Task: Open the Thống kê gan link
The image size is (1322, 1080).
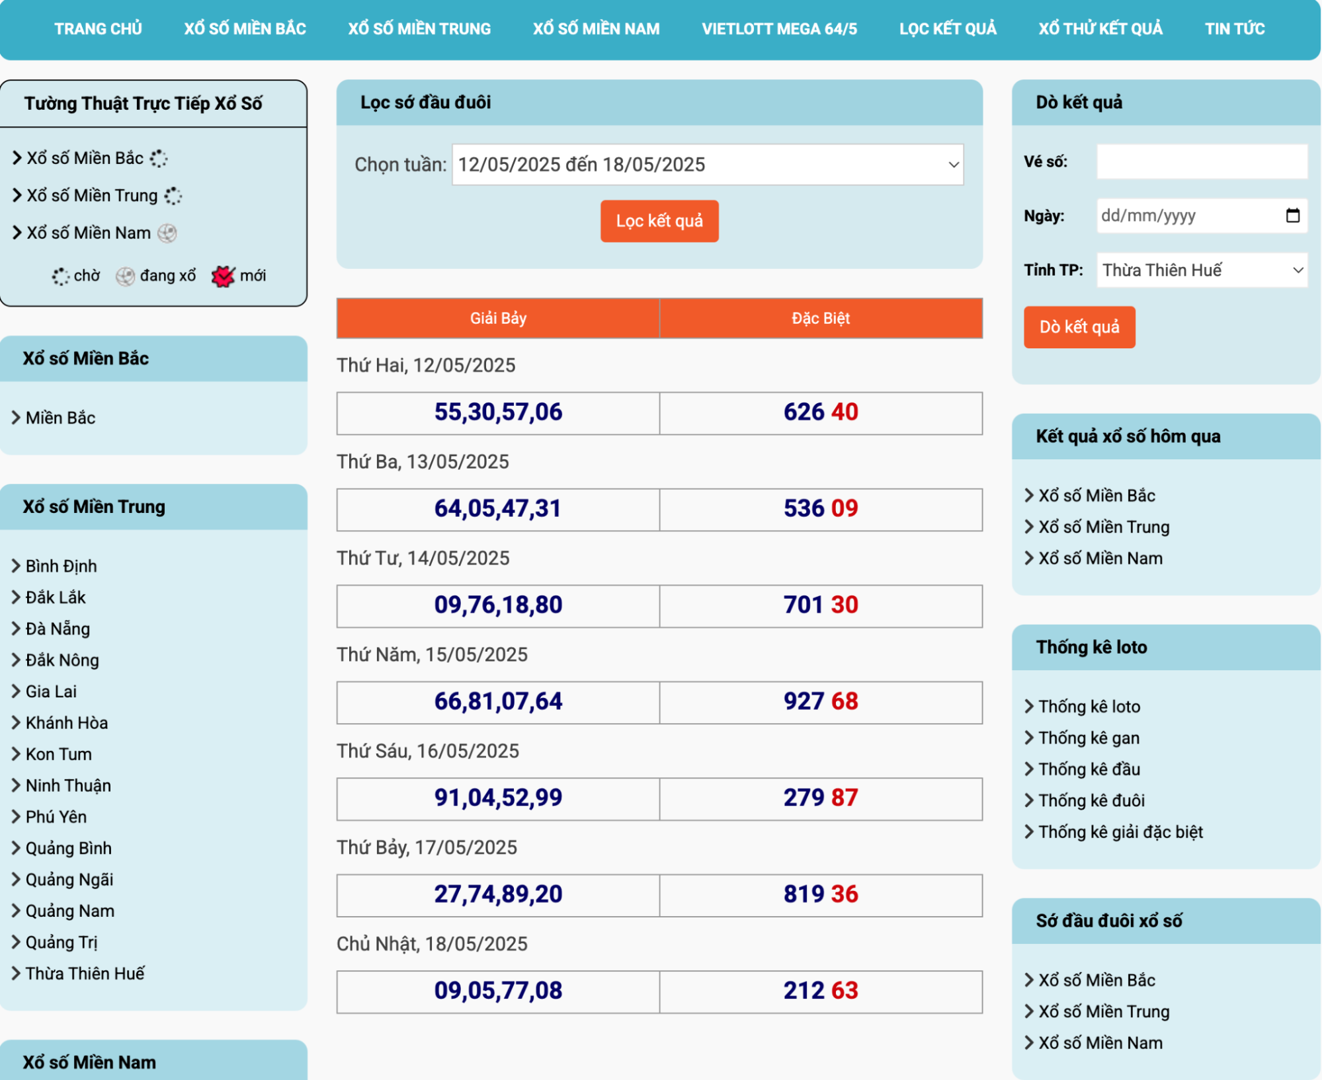Action: 1089,738
